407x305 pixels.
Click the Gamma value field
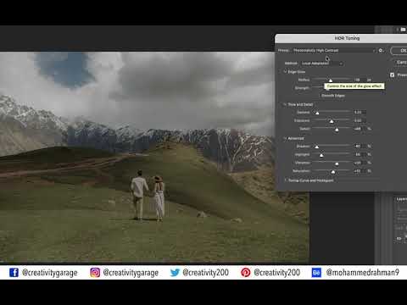360,113
